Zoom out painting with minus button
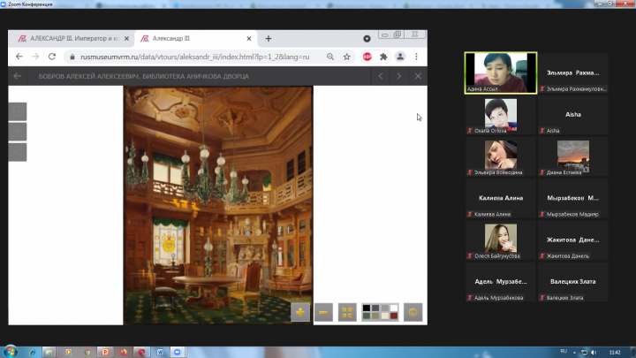Image resolution: width=636 pixels, height=358 pixels. [323, 312]
